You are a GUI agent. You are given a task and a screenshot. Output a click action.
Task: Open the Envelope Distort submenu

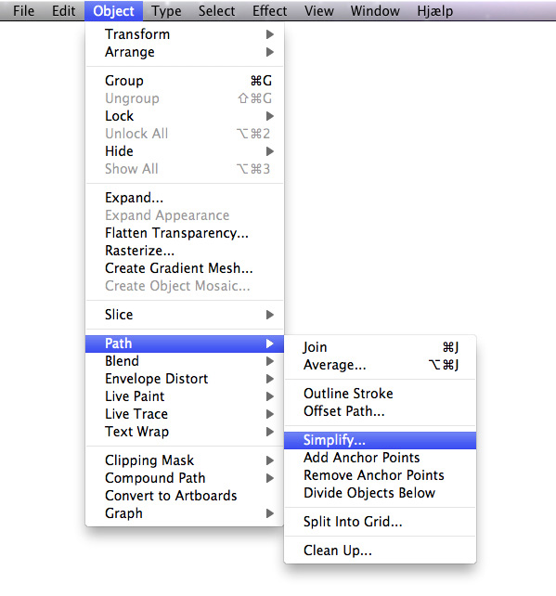(185, 379)
